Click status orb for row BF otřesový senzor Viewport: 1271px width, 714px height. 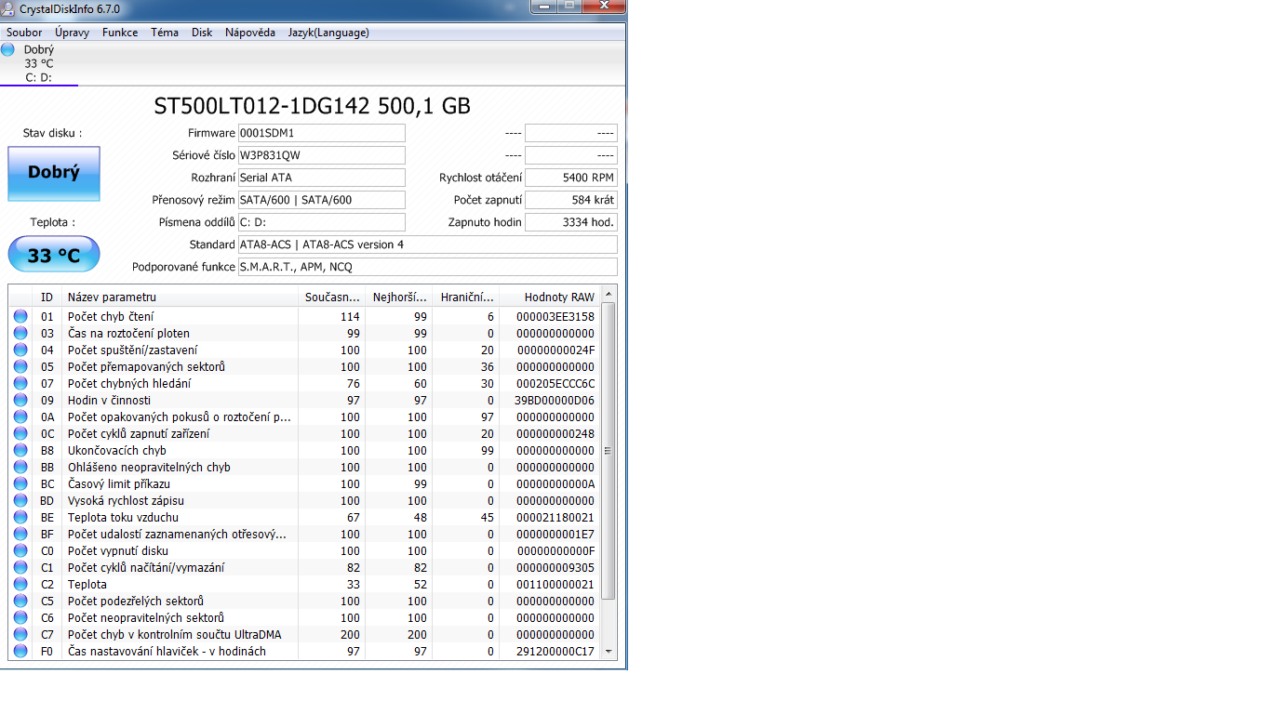[x=20, y=535]
